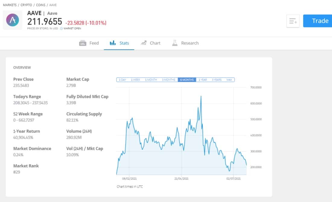Open the Coins breadcrumb link

click(x=41, y=5)
